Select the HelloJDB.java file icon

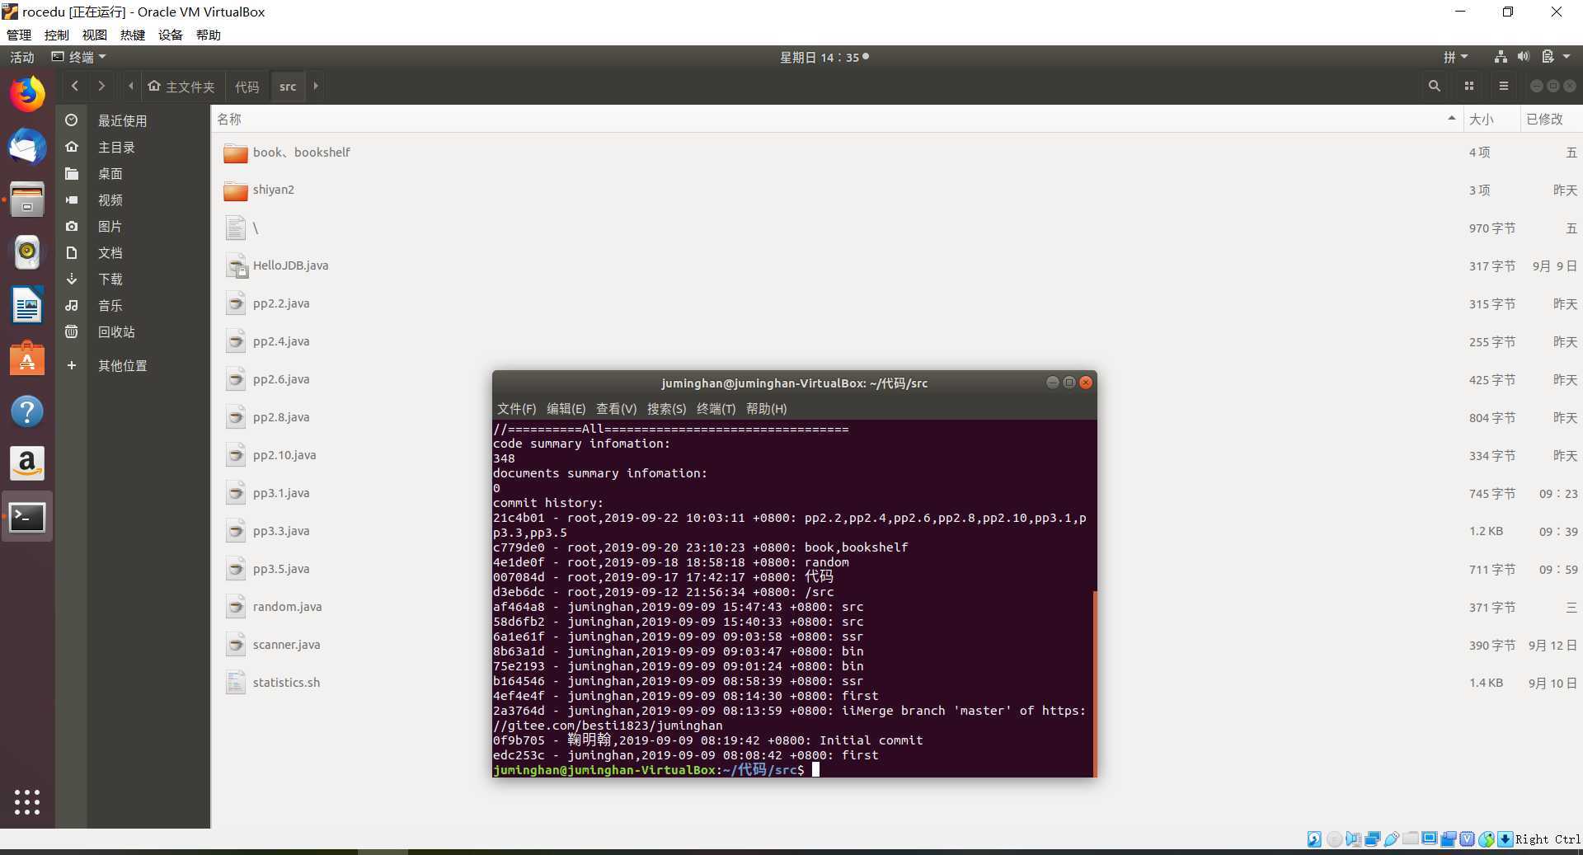pyautogui.click(x=236, y=266)
